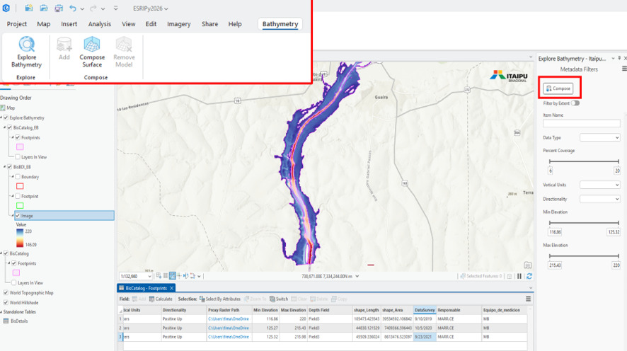Open attribute table hamburger menu
Viewport: 627px width, 351px height.
(x=528, y=299)
